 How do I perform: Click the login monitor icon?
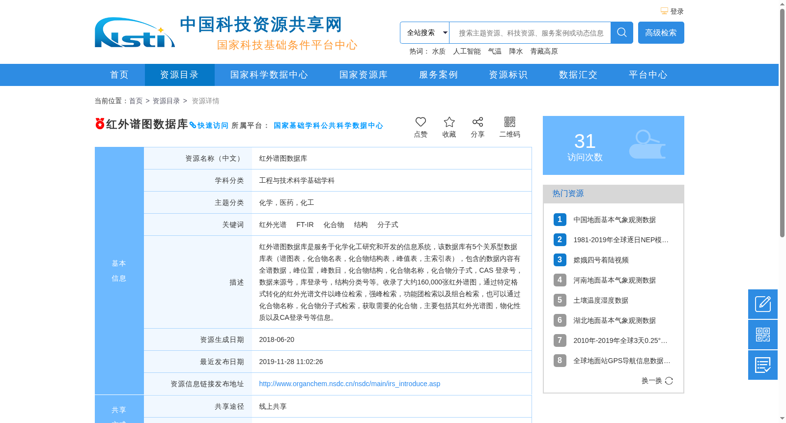point(664,11)
